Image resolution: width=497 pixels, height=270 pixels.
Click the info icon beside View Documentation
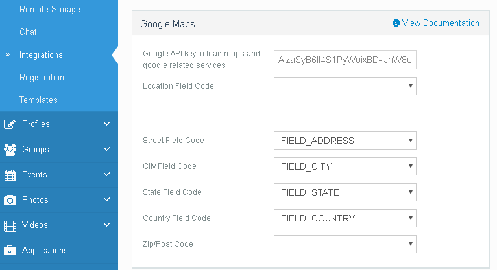[396, 23]
